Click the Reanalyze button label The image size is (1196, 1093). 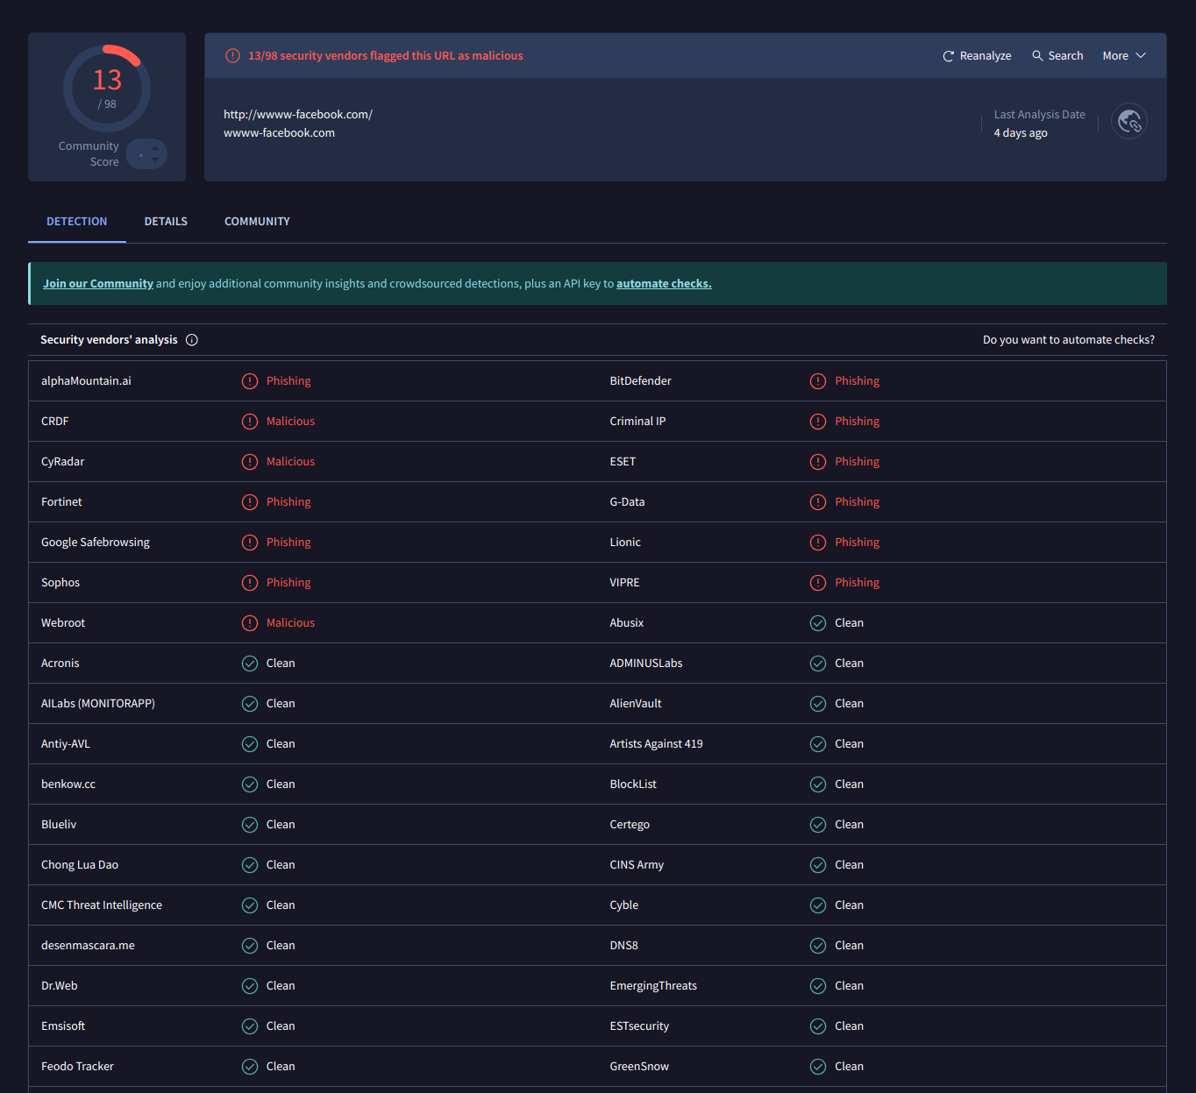click(x=986, y=56)
